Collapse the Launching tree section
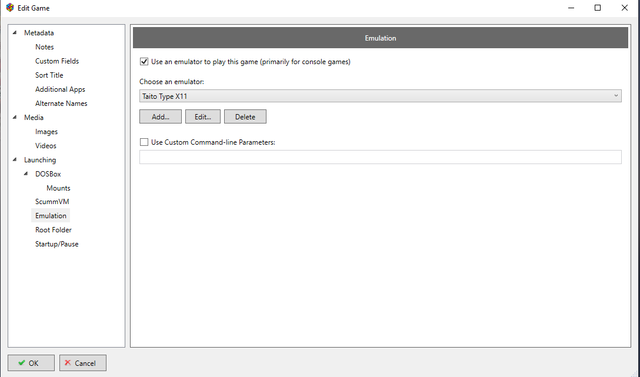The image size is (640, 377). (x=15, y=159)
